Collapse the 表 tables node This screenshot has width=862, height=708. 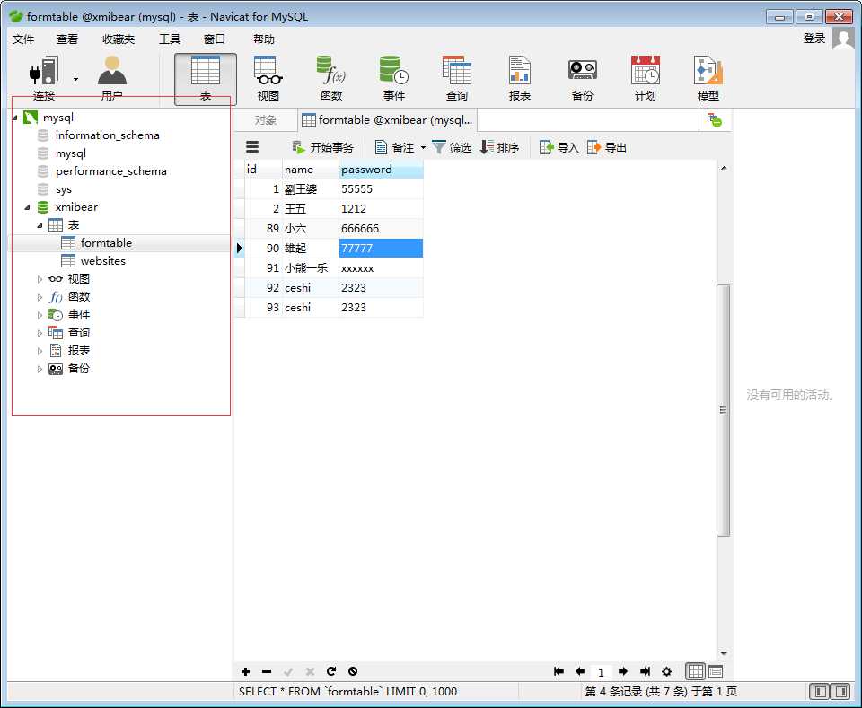pyautogui.click(x=40, y=225)
